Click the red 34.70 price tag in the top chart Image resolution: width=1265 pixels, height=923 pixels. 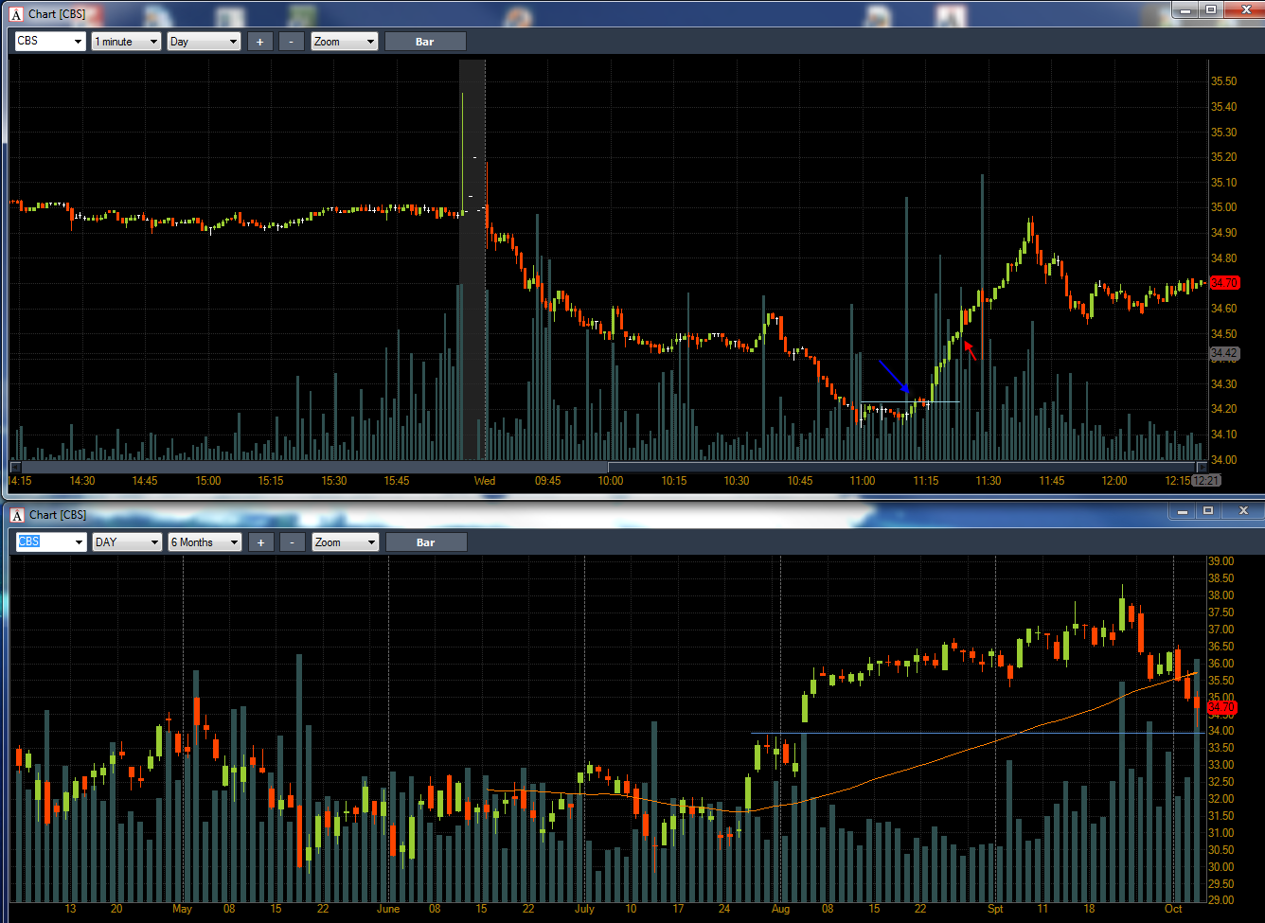pyautogui.click(x=1224, y=283)
